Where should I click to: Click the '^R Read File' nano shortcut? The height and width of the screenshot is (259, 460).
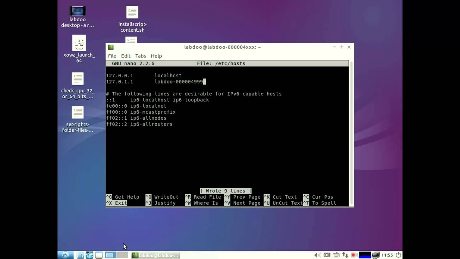[203, 197]
